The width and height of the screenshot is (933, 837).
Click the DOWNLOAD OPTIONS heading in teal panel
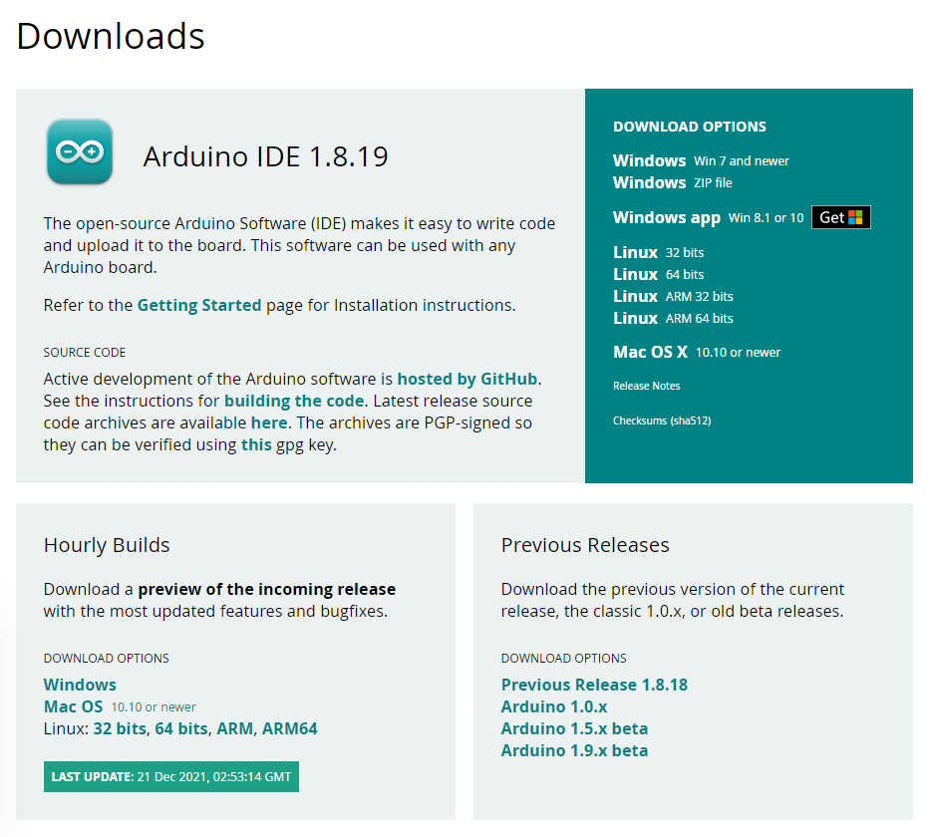pos(690,127)
